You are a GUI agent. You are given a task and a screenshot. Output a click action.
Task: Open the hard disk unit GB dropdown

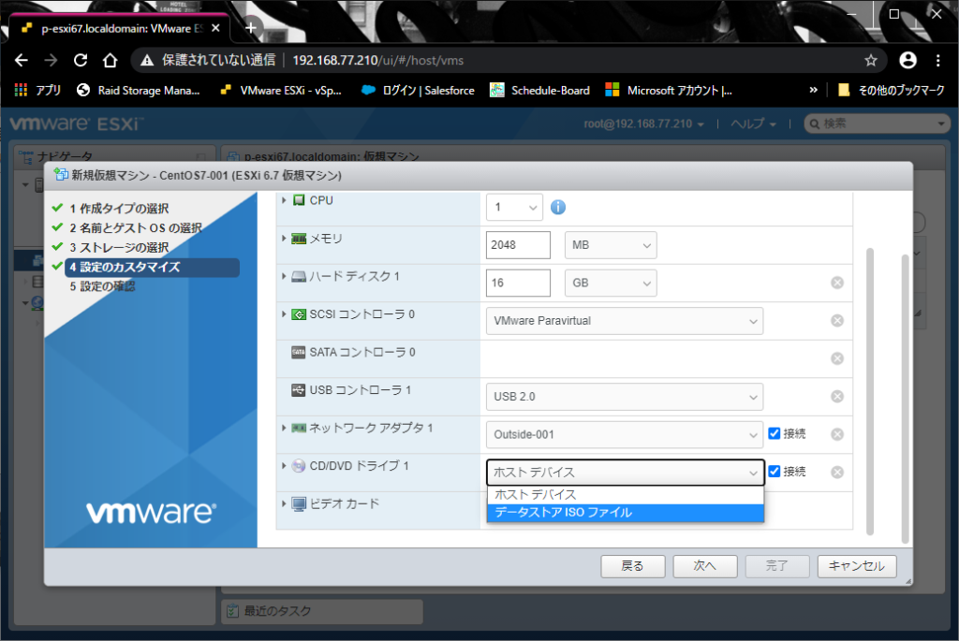click(611, 283)
